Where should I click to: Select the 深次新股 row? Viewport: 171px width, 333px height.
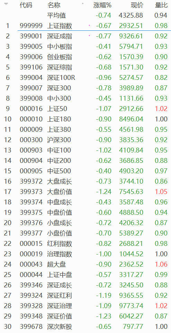pyautogui.click(x=85, y=327)
